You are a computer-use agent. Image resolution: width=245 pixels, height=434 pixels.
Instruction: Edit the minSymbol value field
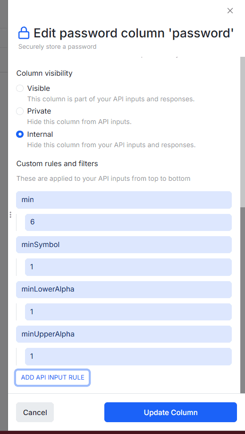[128, 267]
